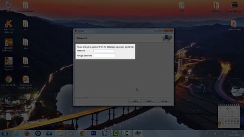This screenshot has height=137, width=244.
Task: Switch to Camtasia recorder taskbar icon
Action: click(127, 133)
